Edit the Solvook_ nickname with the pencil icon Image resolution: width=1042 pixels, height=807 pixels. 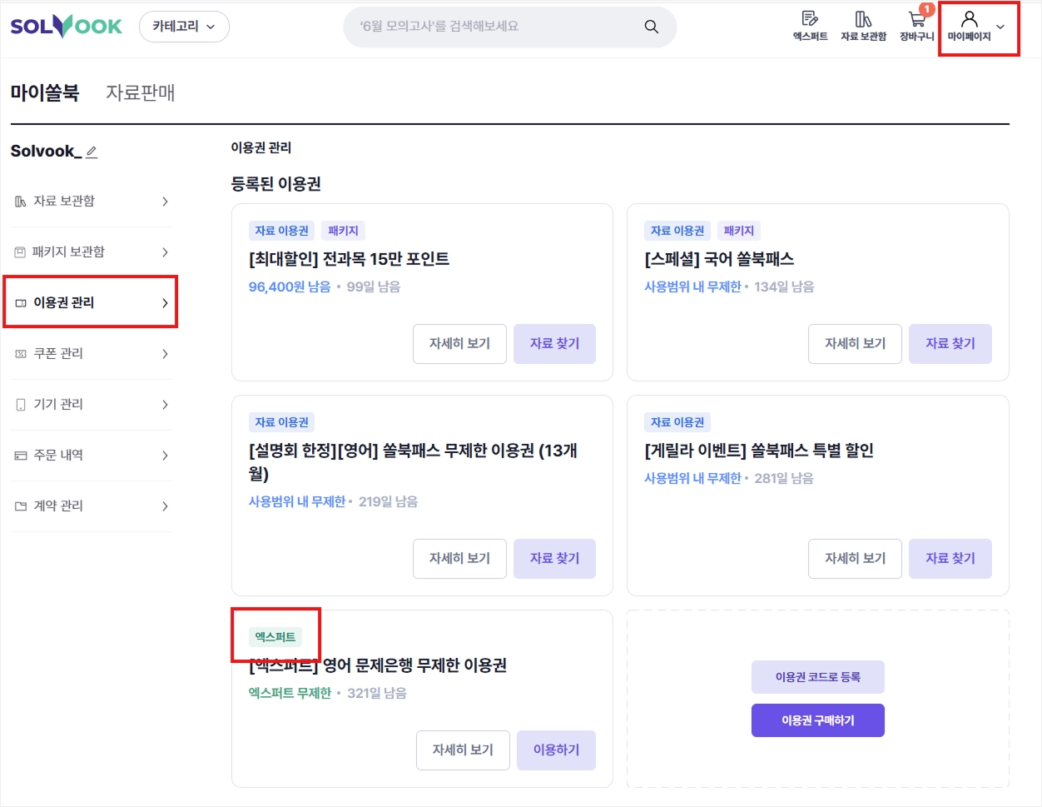click(92, 152)
